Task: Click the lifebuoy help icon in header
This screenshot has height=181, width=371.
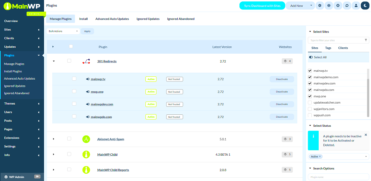Action: [338, 6]
